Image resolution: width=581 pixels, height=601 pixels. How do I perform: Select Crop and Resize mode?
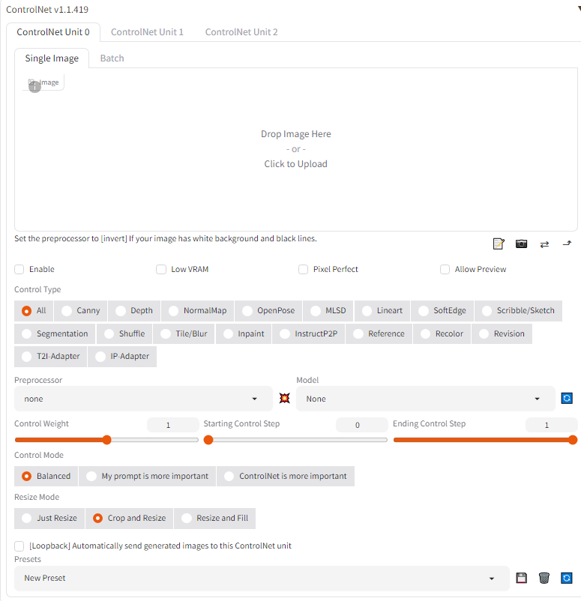click(129, 519)
